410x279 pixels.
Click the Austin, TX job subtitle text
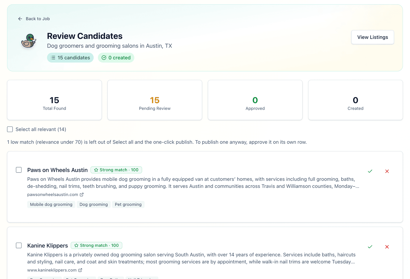coord(110,46)
